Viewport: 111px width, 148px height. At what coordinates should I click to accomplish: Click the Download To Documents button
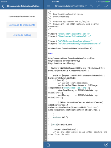(x=22, y=25)
